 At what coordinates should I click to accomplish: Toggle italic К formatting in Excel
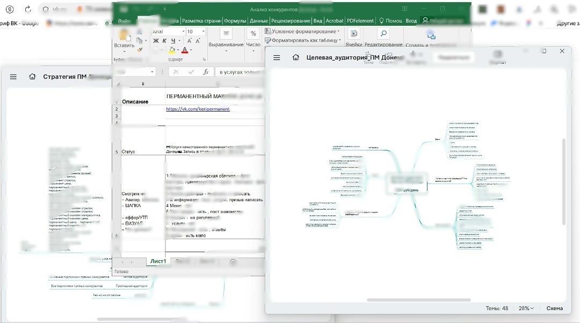[164, 41]
